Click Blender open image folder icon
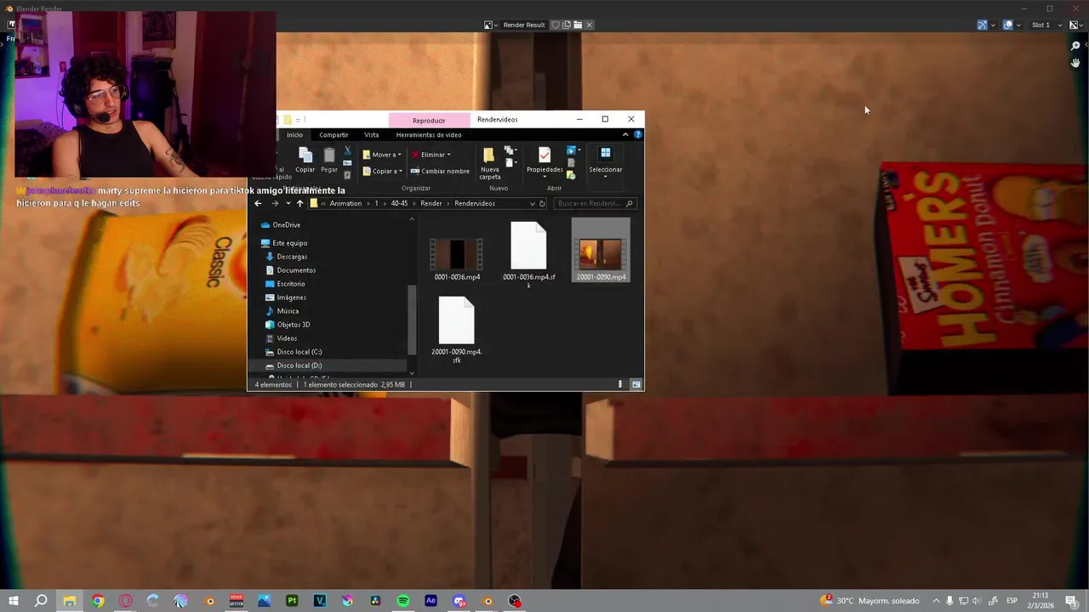 [578, 25]
